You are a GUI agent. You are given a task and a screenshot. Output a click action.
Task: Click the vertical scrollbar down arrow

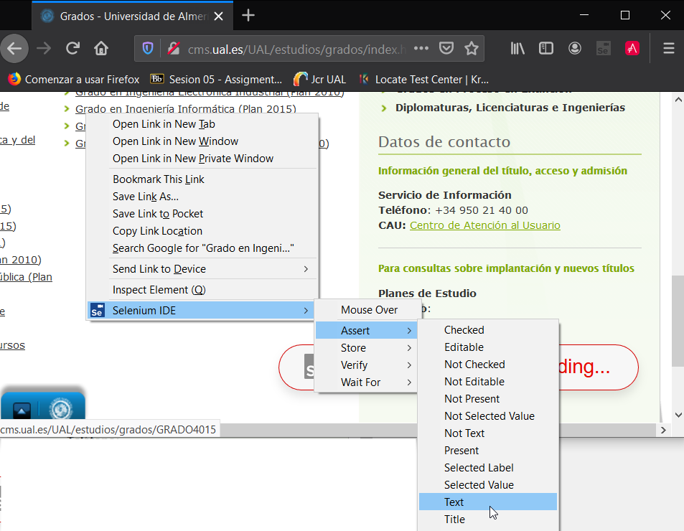tap(678, 415)
